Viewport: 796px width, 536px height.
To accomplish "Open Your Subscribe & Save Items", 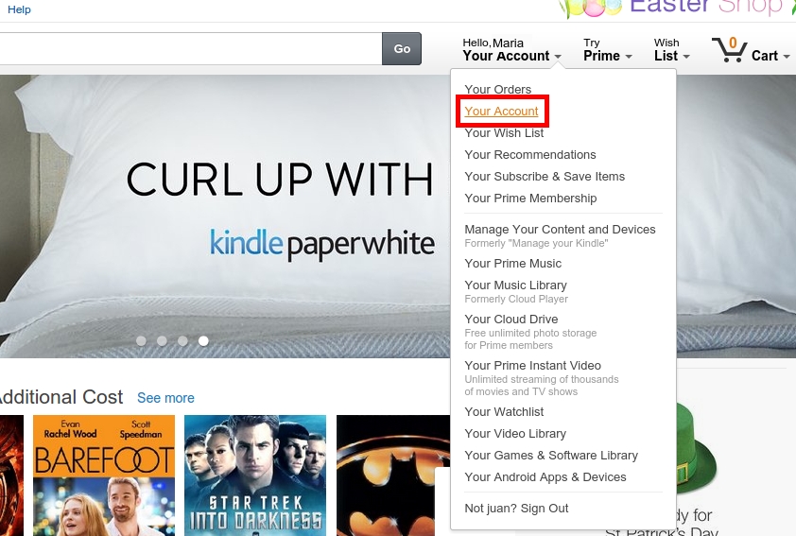I will click(545, 177).
